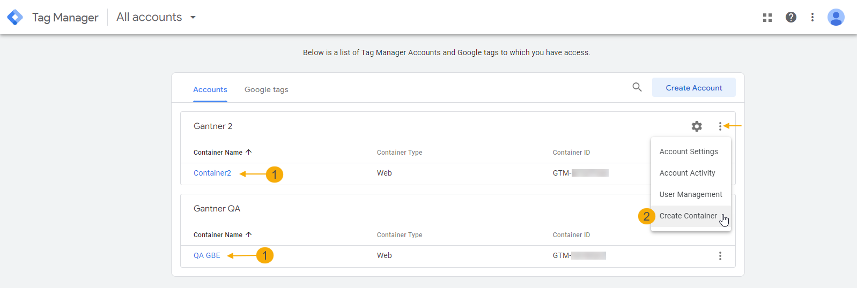Click the Tag Manager title text
The image size is (857, 288).
pos(65,18)
